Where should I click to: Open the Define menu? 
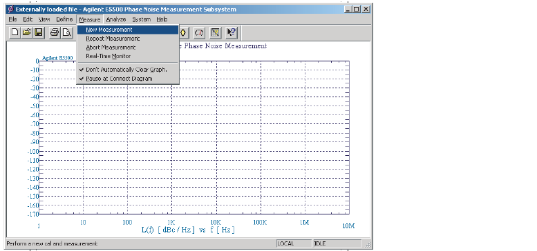(x=64, y=19)
